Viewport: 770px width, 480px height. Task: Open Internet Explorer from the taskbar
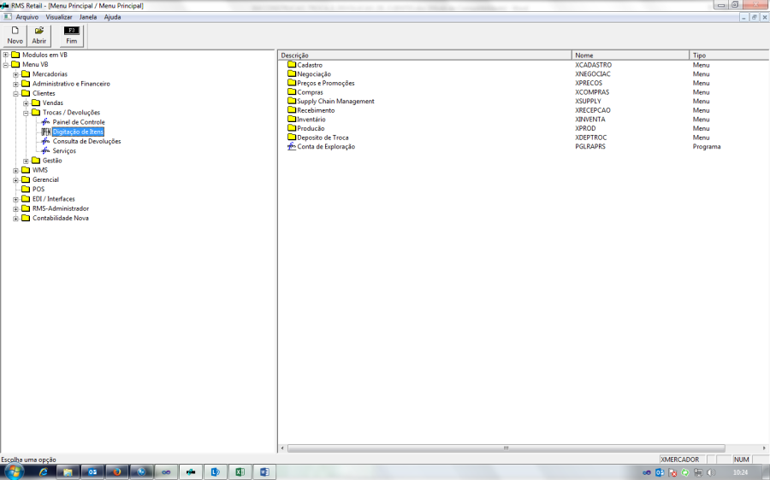tap(44, 472)
